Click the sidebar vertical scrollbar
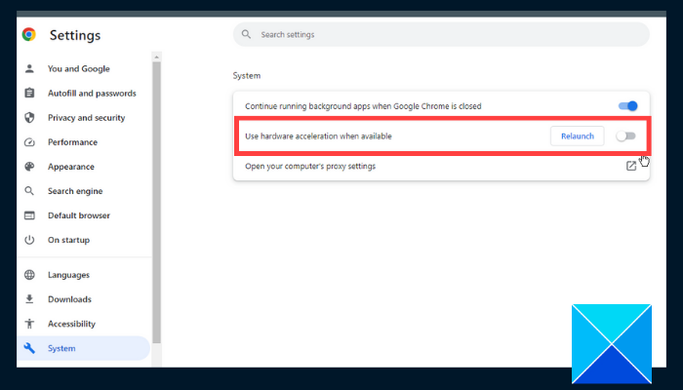This screenshot has width=683, height=390. click(x=156, y=195)
